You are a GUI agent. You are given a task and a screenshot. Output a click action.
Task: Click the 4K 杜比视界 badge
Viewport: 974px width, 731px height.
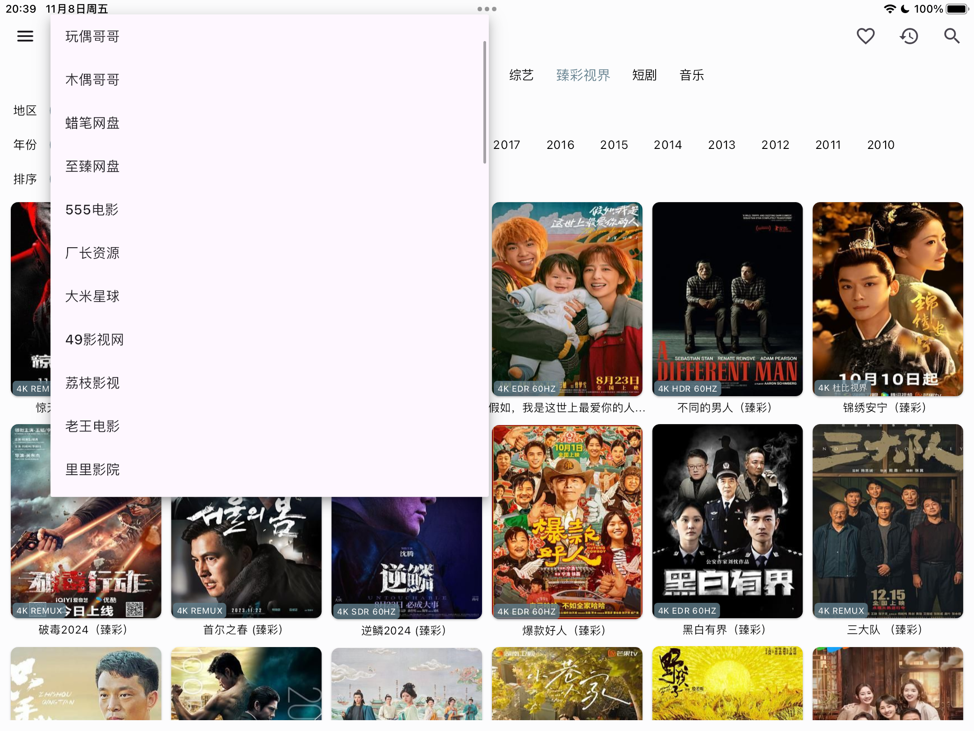[x=842, y=388]
